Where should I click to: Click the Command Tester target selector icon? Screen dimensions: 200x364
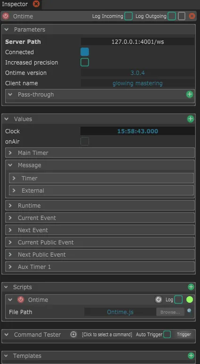[x=73, y=334]
